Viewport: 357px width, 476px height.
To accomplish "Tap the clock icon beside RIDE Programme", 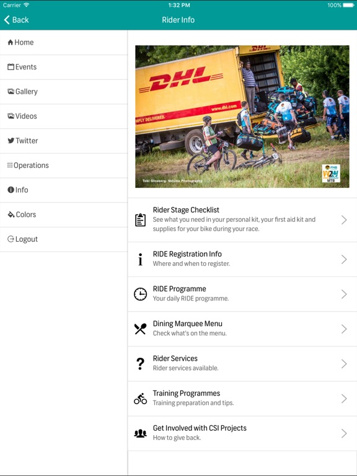I will tap(140, 294).
